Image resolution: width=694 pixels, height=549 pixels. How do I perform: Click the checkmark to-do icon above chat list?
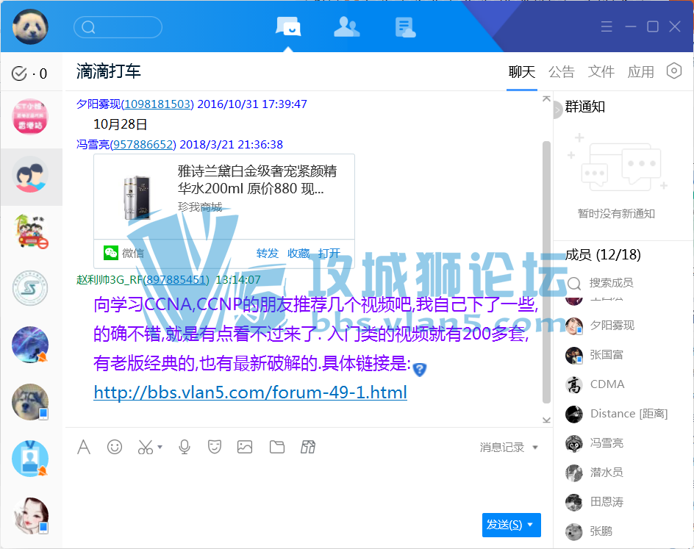[x=19, y=73]
